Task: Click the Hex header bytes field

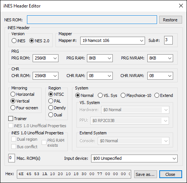Action: 74,174
